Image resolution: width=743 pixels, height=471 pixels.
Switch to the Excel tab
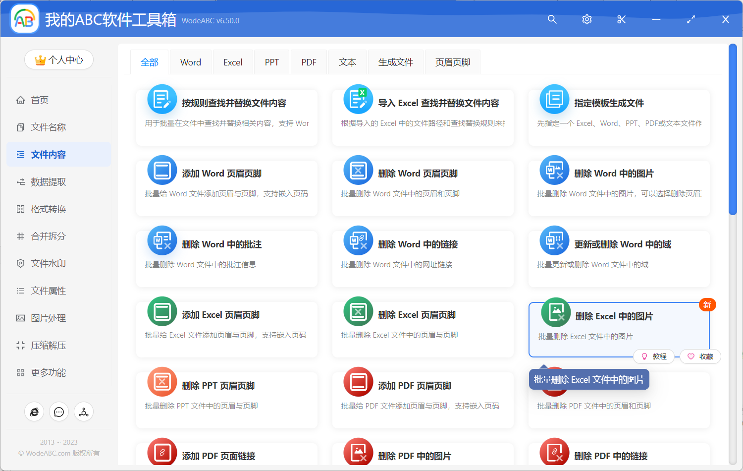pyautogui.click(x=232, y=61)
